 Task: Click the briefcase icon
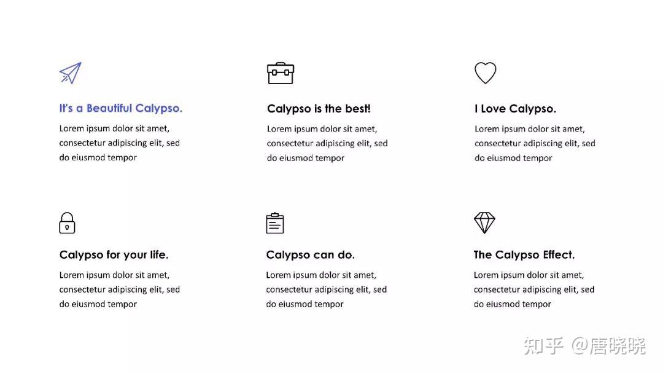281,73
